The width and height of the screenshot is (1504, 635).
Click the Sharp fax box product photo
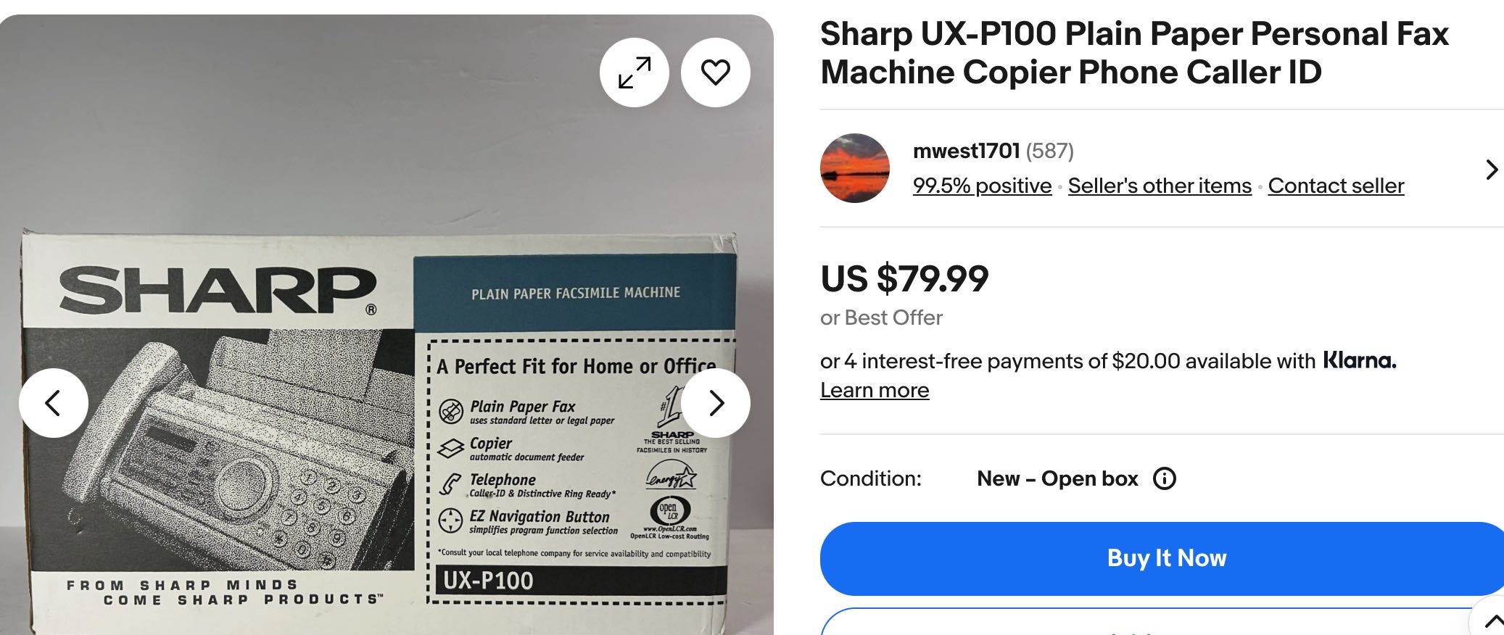pos(387,325)
